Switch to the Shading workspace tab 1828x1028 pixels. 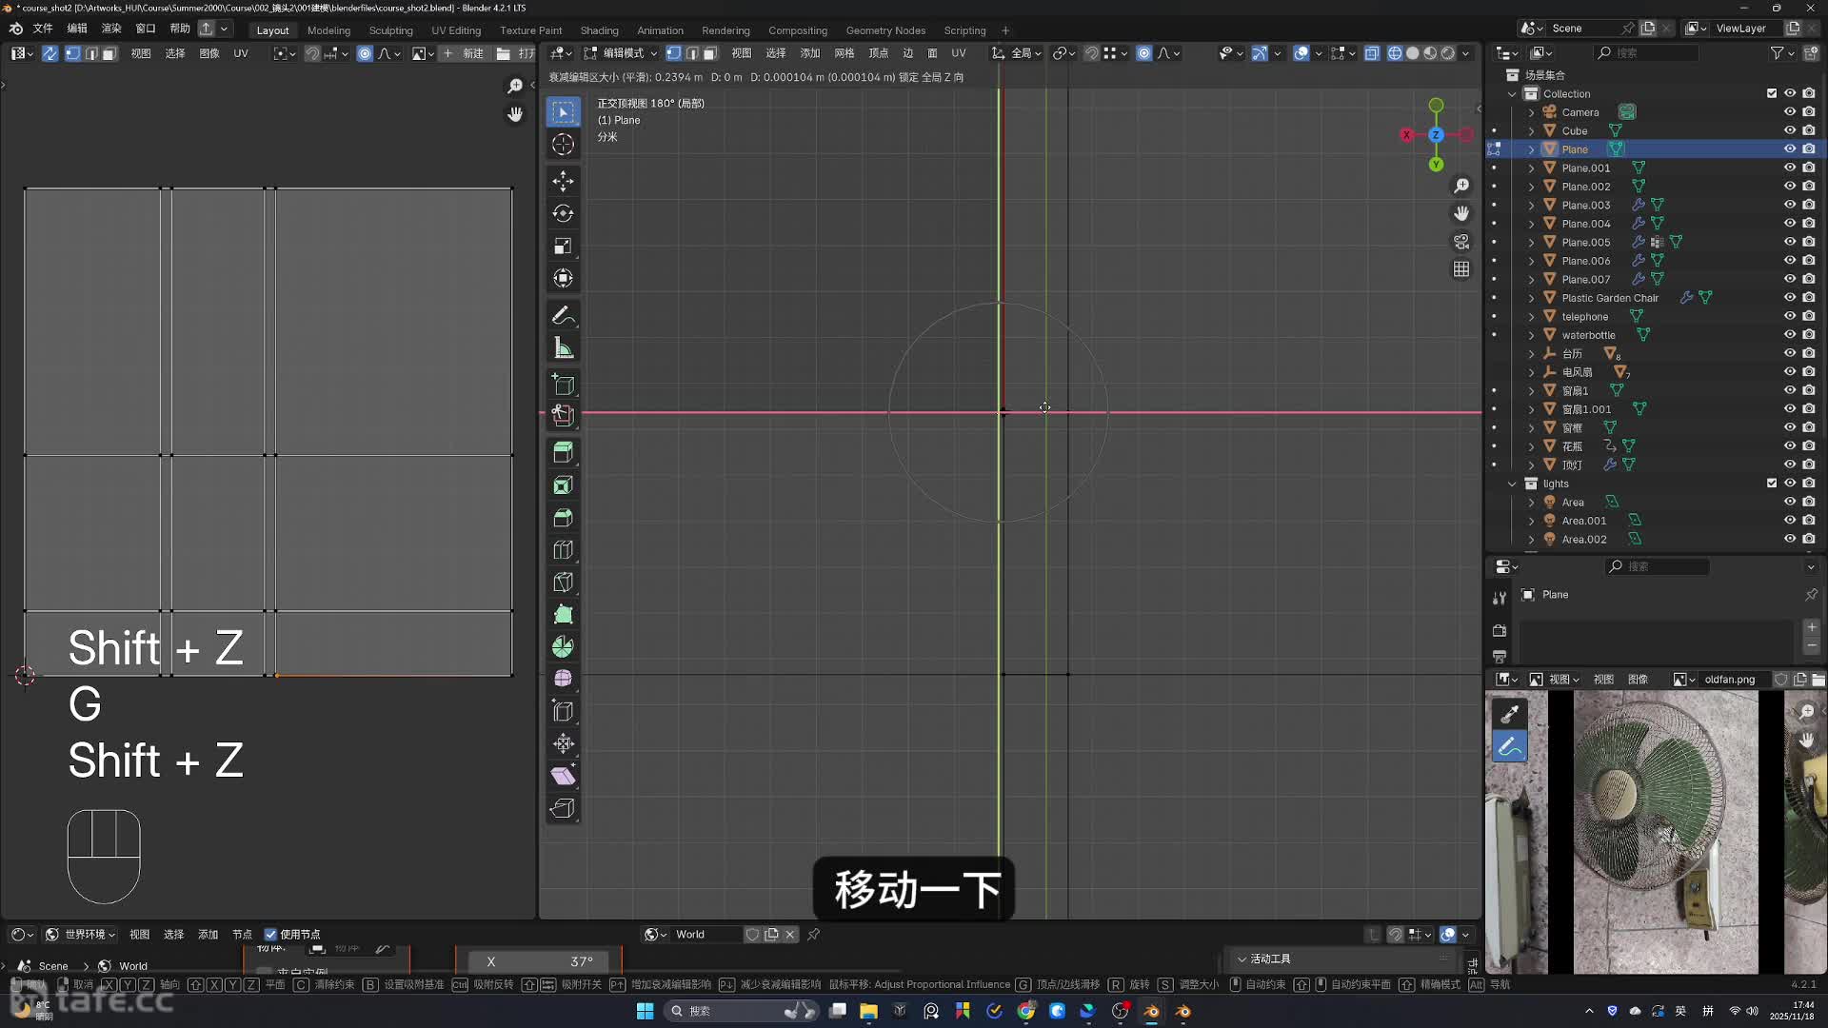coord(599,30)
